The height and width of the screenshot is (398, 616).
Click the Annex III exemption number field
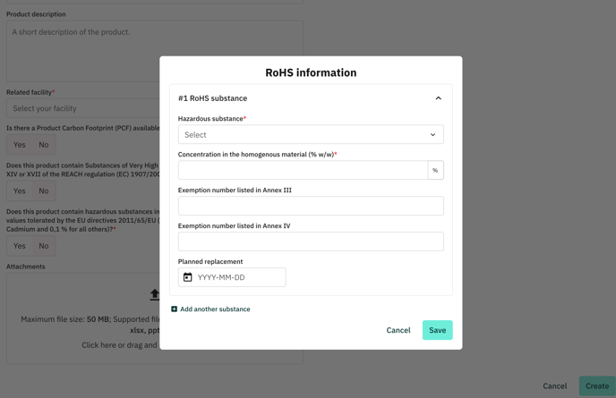(311, 206)
